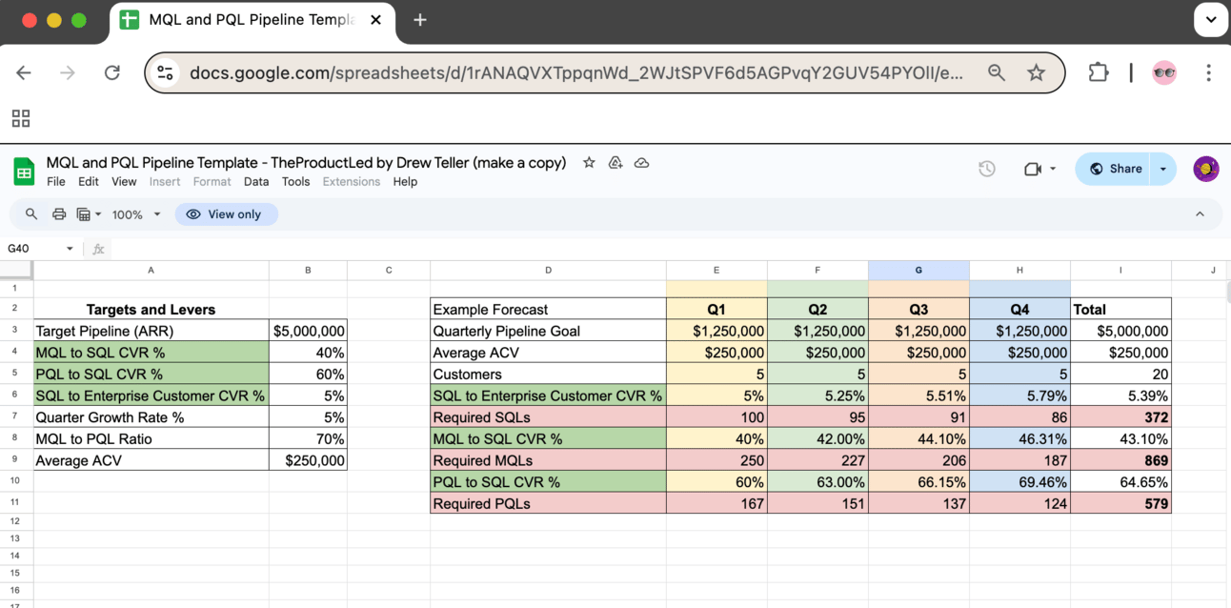Select the Required PQLs label cell
This screenshot has height=608, width=1231.
coord(548,503)
